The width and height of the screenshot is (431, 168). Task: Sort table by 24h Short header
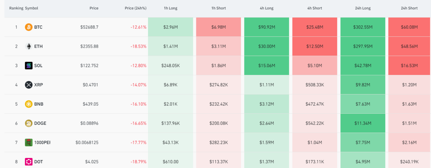tap(409, 8)
